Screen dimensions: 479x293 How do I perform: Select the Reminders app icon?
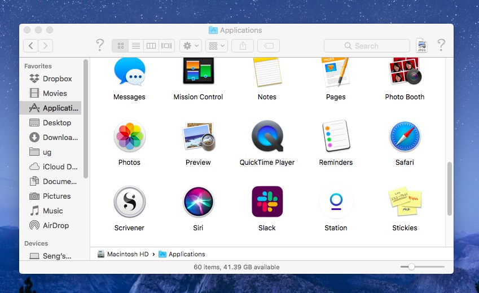[x=336, y=136]
